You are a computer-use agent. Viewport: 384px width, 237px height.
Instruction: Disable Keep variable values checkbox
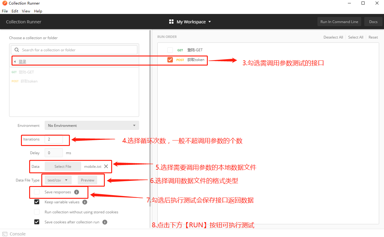(37, 202)
